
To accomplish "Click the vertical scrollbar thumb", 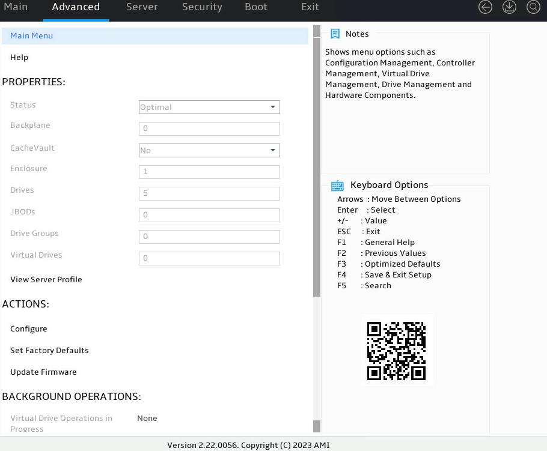I will pyautogui.click(x=317, y=168).
